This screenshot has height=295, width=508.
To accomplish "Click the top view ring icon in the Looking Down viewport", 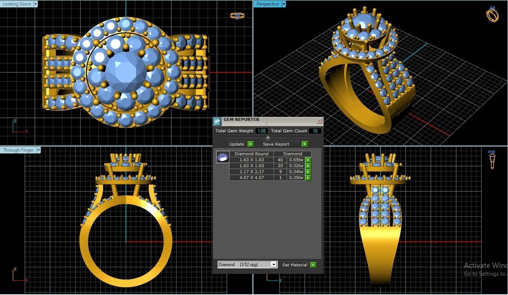I will [x=237, y=16].
